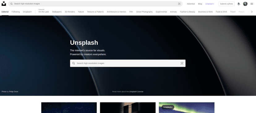Click the Submit a photo button
Screen dimensions: 256x113
(226, 4)
